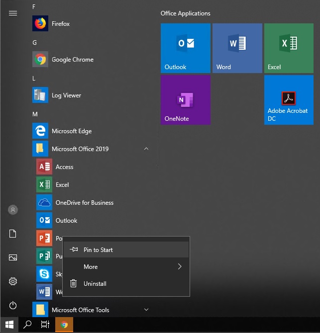Image resolution: width=320 pixels, height=333 pixels.
Task: Expand the Microsoft Office Tools folder chevron
Action: pos(146,310)
